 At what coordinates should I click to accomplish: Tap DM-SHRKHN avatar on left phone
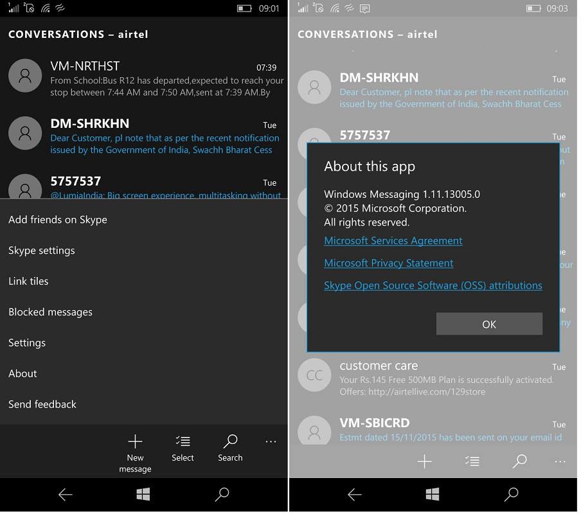25,133
